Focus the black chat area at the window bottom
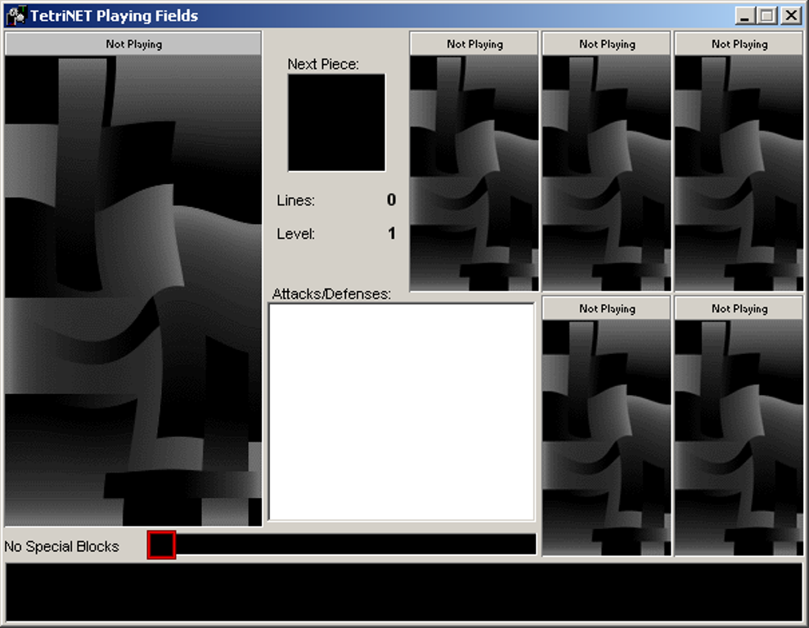The width and height of the screenshot is (809, 628). tap(404, 592)
